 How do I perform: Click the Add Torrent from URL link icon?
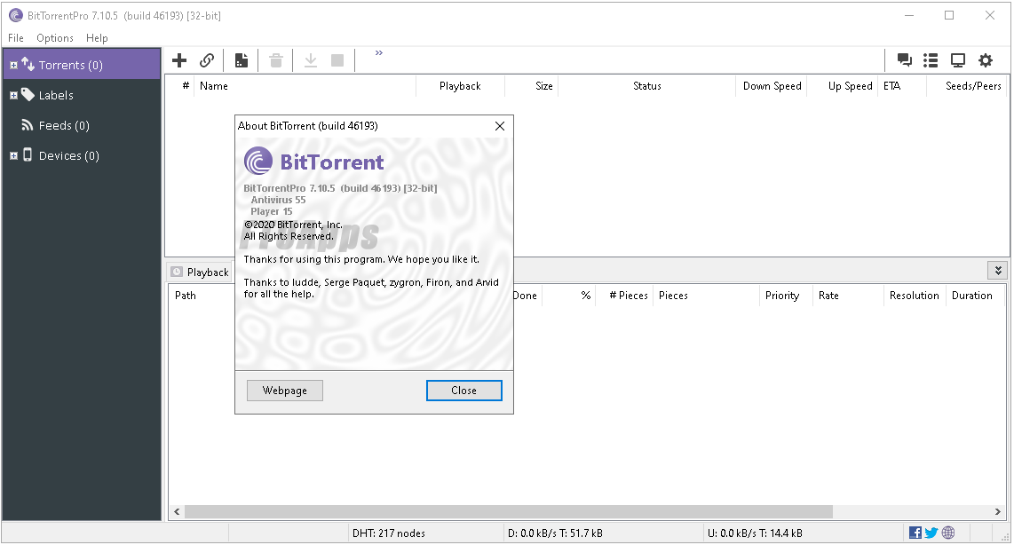click(207, 60)
